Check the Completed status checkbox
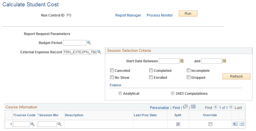 point(151,70)
